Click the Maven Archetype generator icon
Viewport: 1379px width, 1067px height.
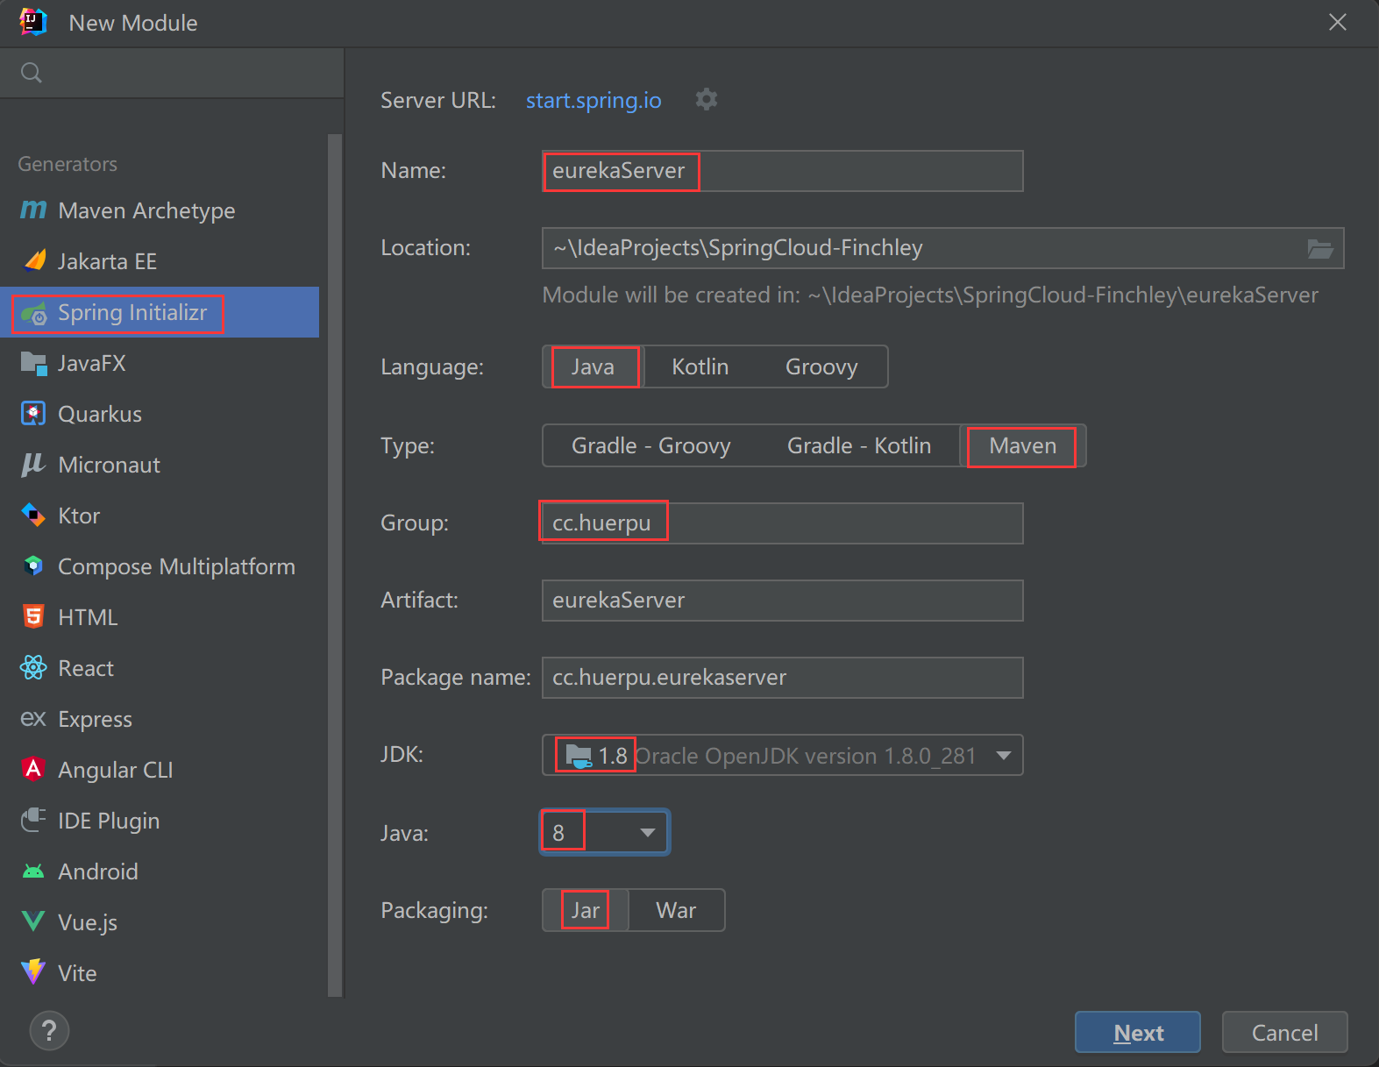(x=33, y=210)
